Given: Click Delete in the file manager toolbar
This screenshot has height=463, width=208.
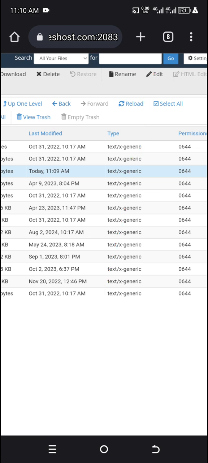Looking at the screenshot, I should (x=48, y=74).
